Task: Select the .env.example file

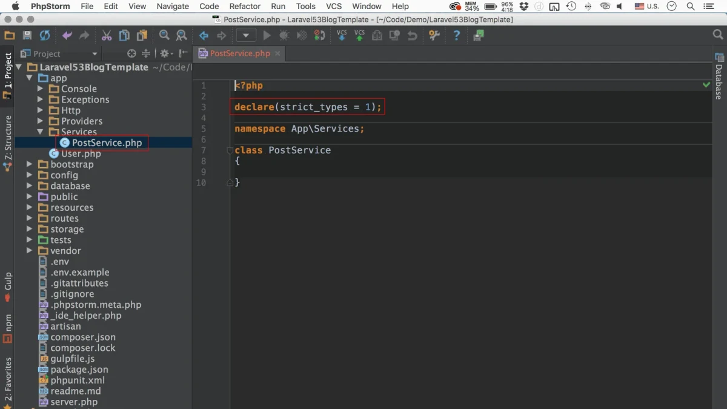Action: click(x=79, y=273)
